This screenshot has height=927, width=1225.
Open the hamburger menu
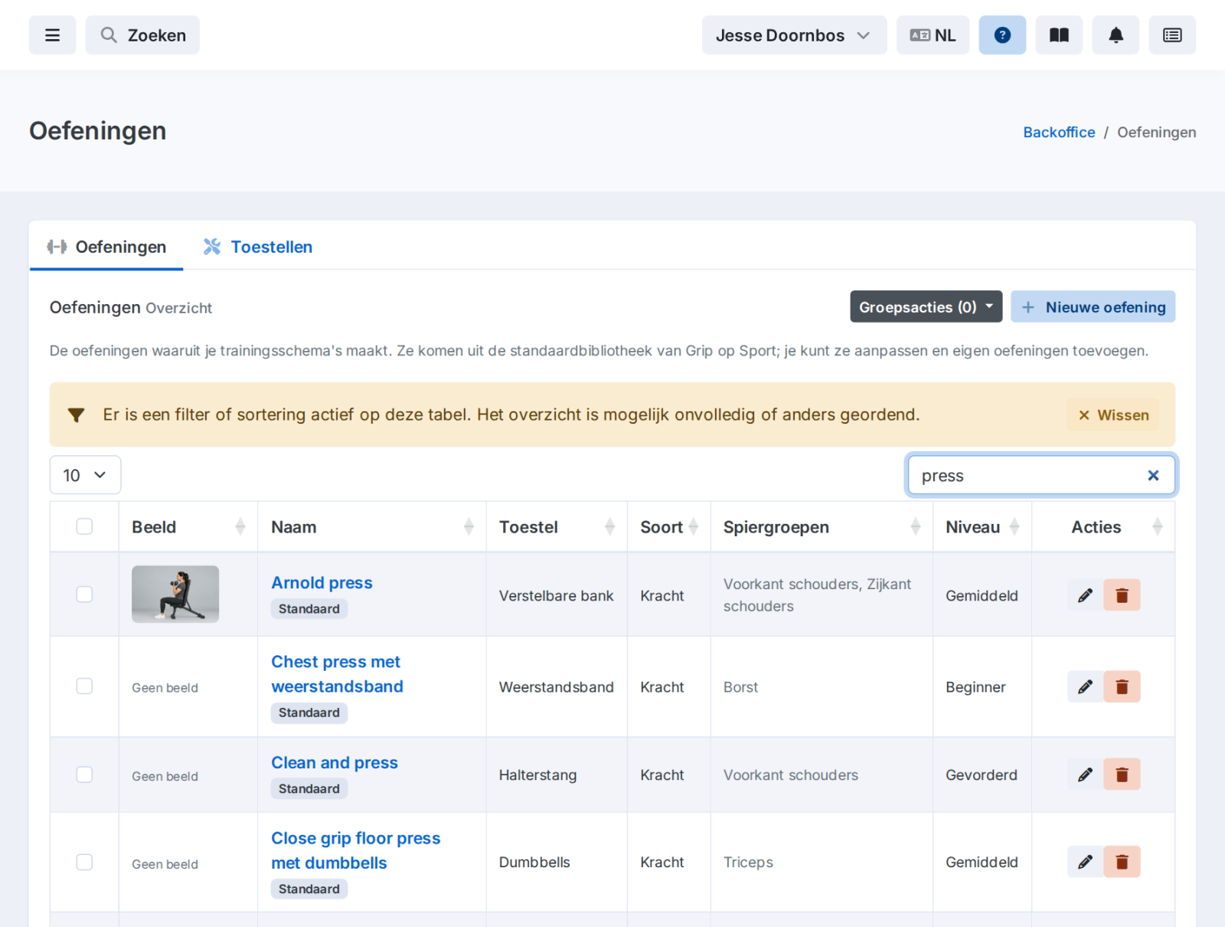tap(52, 35)
